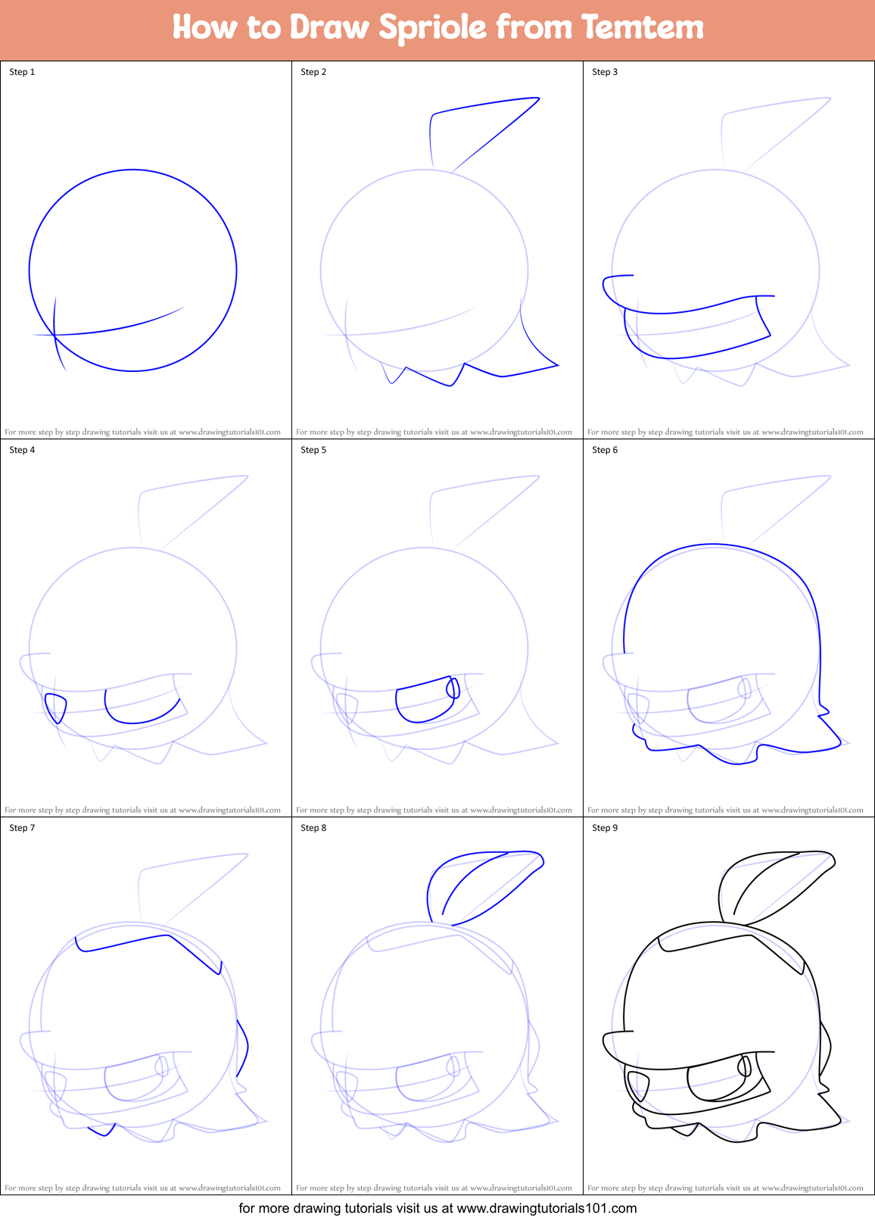Select the Step 3 label
The height and width of the screenshot is (1218, 875).
point(605,72)
